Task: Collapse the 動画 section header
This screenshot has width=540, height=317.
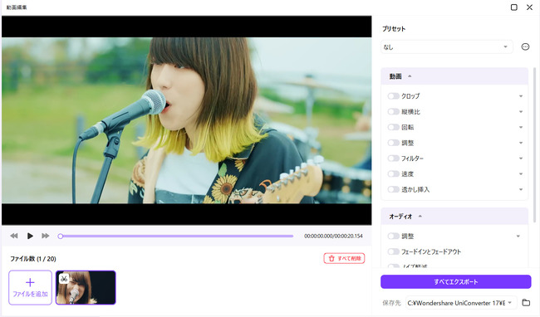Action: (x=454, y=76)
